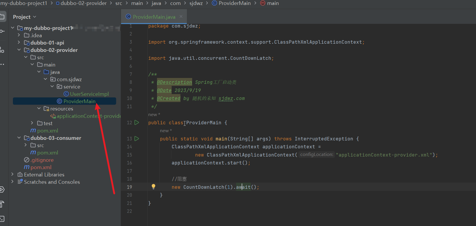Viewport: 476px width, 226px height.
Task: Click java in the breadcrumb bar
Action: point(156,3)
